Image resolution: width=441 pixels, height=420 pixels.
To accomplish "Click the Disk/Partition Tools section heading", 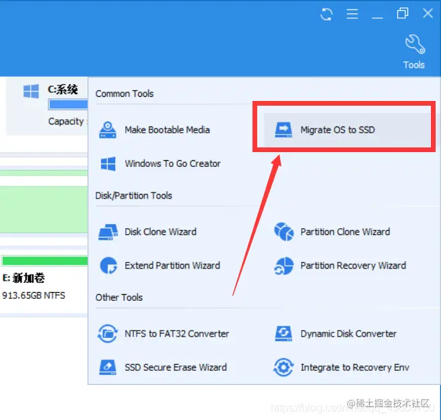I will [x=133, y=196].
